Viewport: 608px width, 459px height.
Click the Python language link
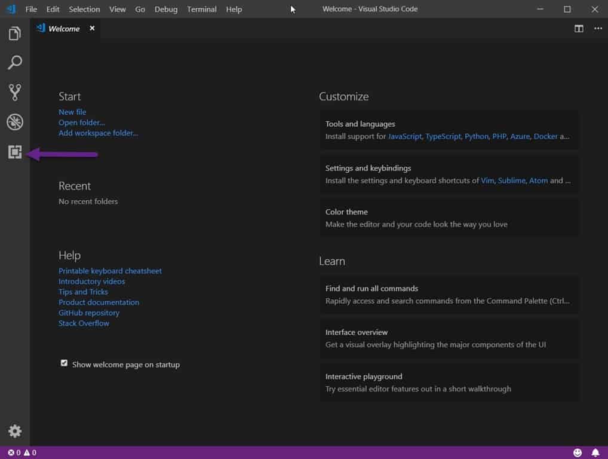pos(477,136)
